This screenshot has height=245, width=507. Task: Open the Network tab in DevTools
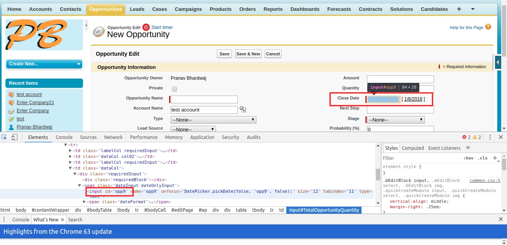click(x=113, y=137)
